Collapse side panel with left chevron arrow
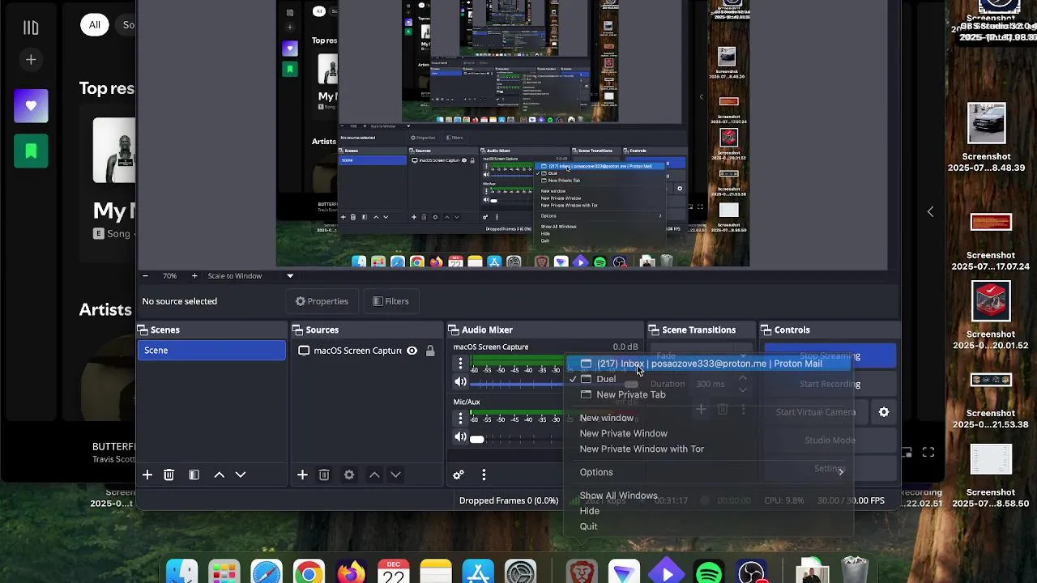The width and height of the screenshot is (1037, 583). click(930, 211)
